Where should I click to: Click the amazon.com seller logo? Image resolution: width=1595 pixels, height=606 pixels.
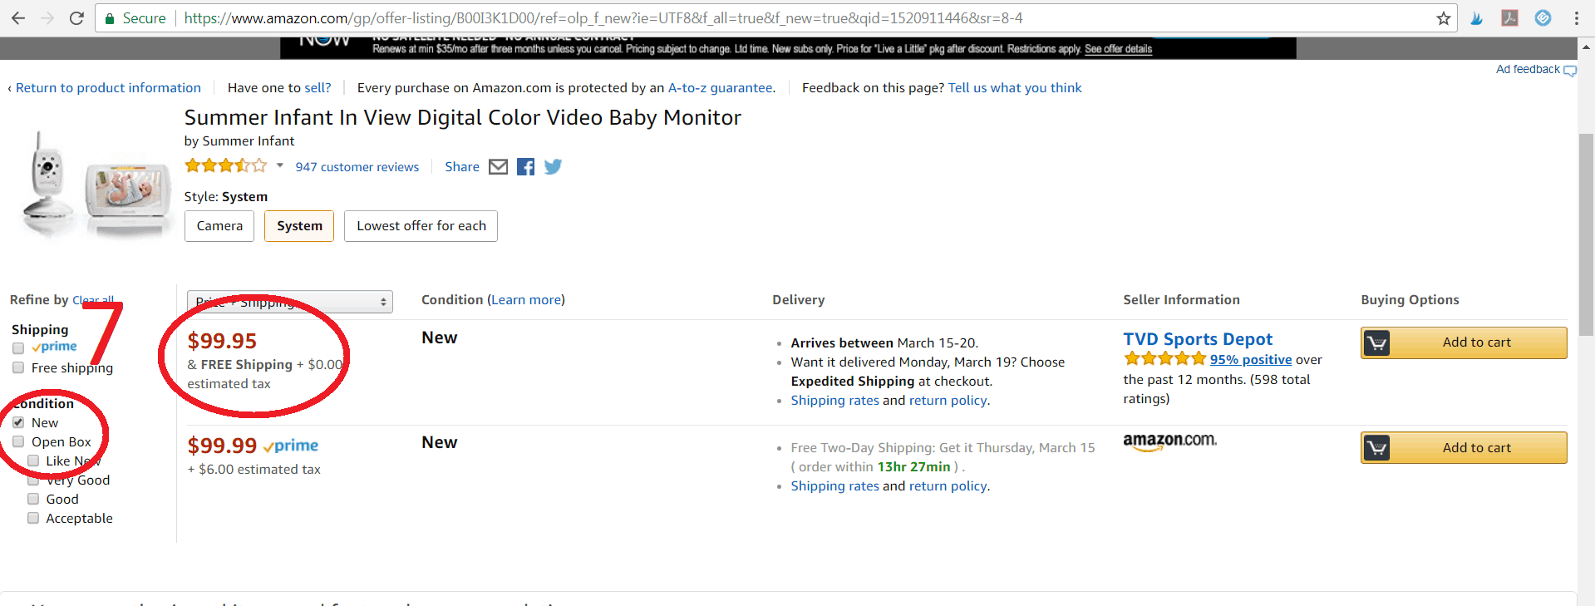click(1169, 441)
